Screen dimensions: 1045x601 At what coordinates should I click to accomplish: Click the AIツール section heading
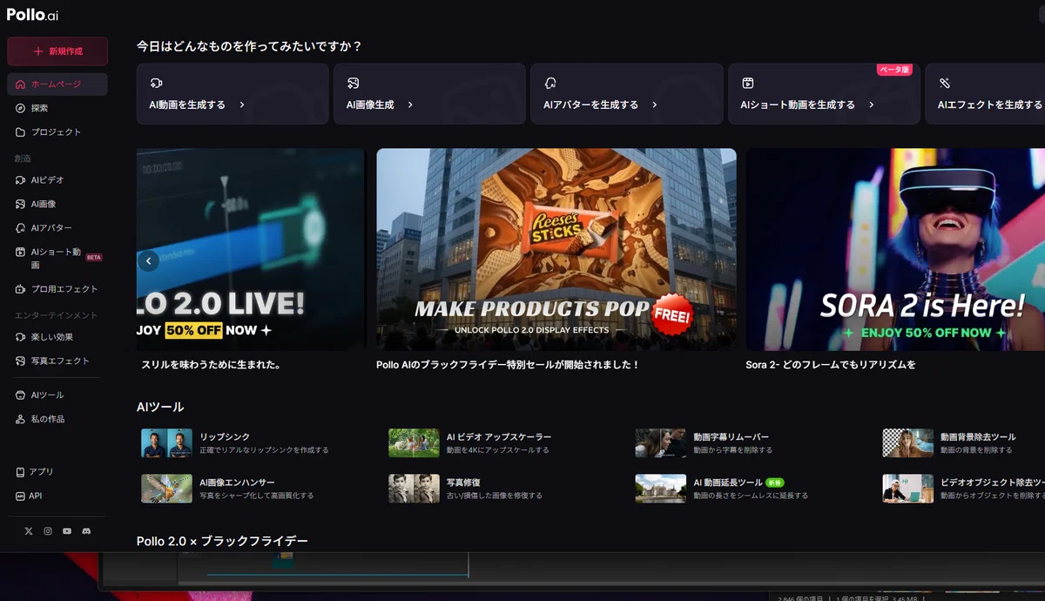click(x=160, y=407)
